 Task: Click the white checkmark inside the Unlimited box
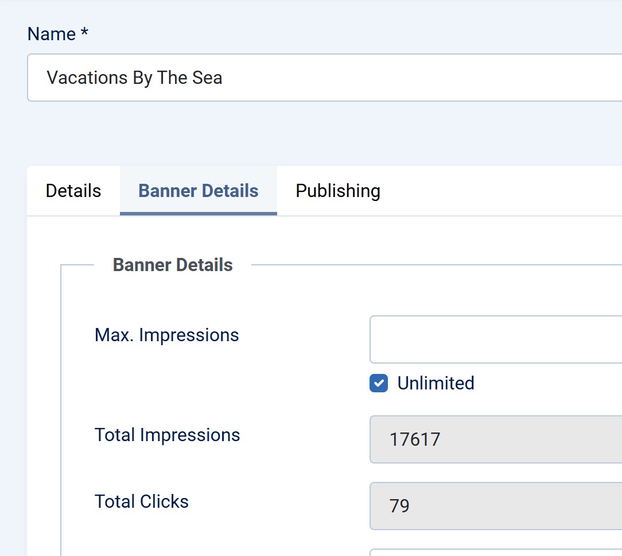pos(379,383)
